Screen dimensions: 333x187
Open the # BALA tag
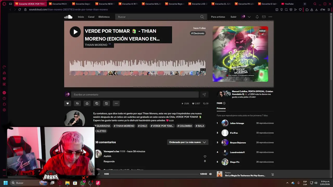coord(200,126)
